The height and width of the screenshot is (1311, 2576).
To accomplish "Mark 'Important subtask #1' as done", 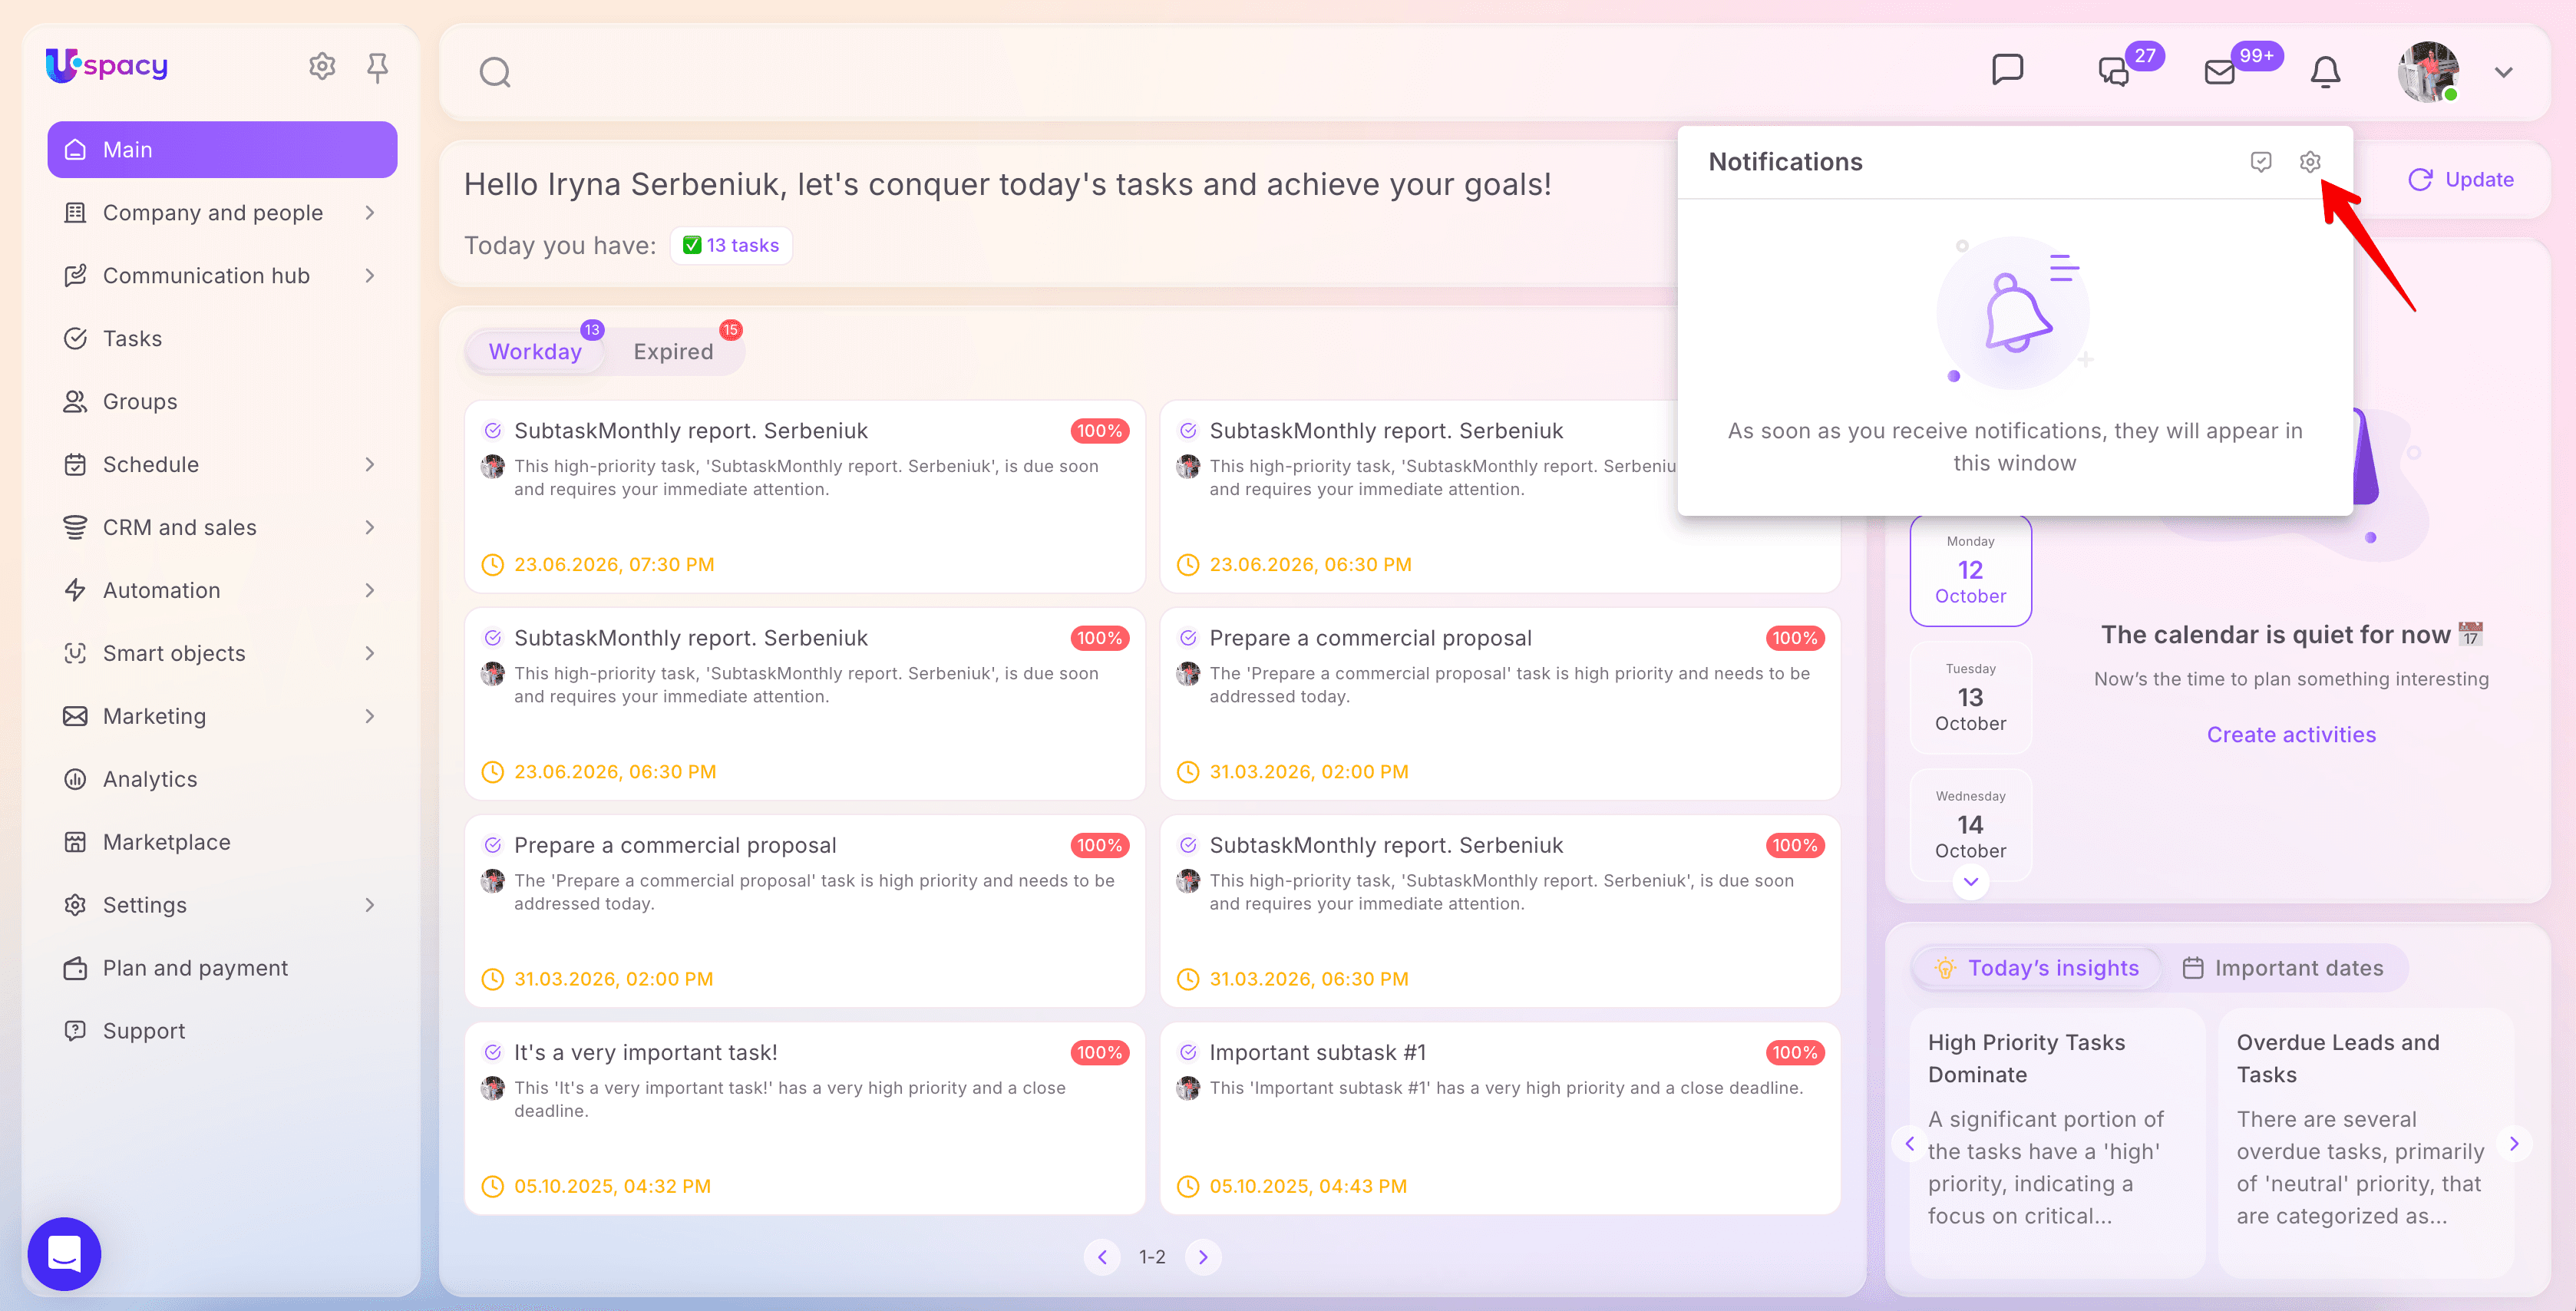I will point(1188,1052).
